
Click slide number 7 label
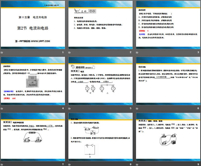(63, 164)
